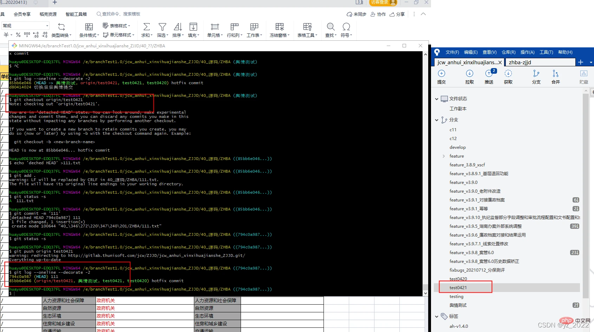Click the 工作副本 working copy item
Viewport: 594px width, 332px height.
point(458,109)
